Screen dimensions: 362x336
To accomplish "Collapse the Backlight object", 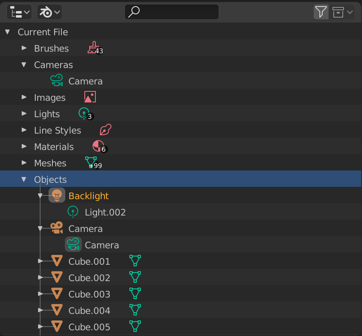I will [x=40, y=196].
